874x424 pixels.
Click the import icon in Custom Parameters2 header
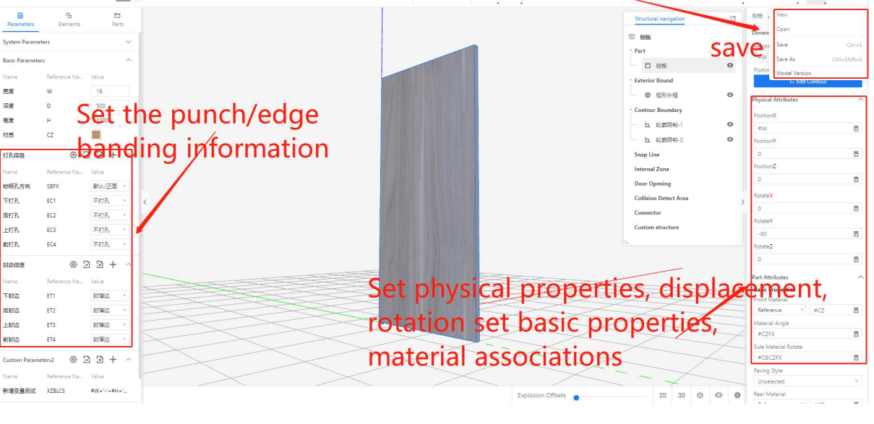pyautogui.click(x=86, y=360)
